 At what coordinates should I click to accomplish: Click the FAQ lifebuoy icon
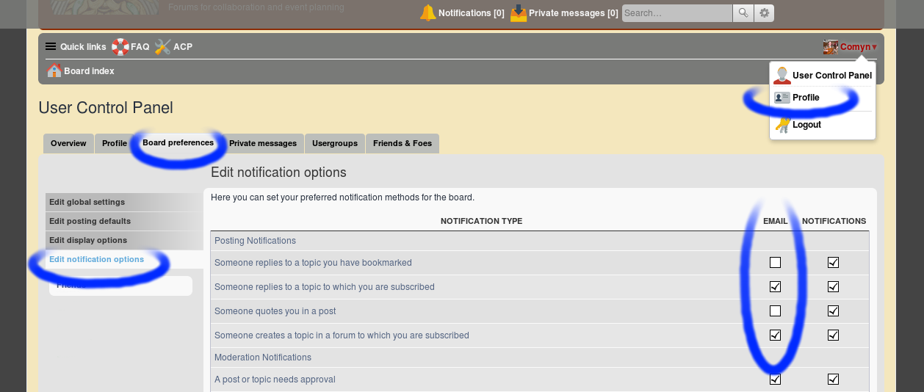[x=120, y=47]
